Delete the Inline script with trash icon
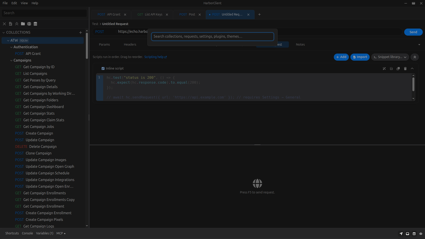The height and width of the screenshot is (239, 425). point(405,69)
